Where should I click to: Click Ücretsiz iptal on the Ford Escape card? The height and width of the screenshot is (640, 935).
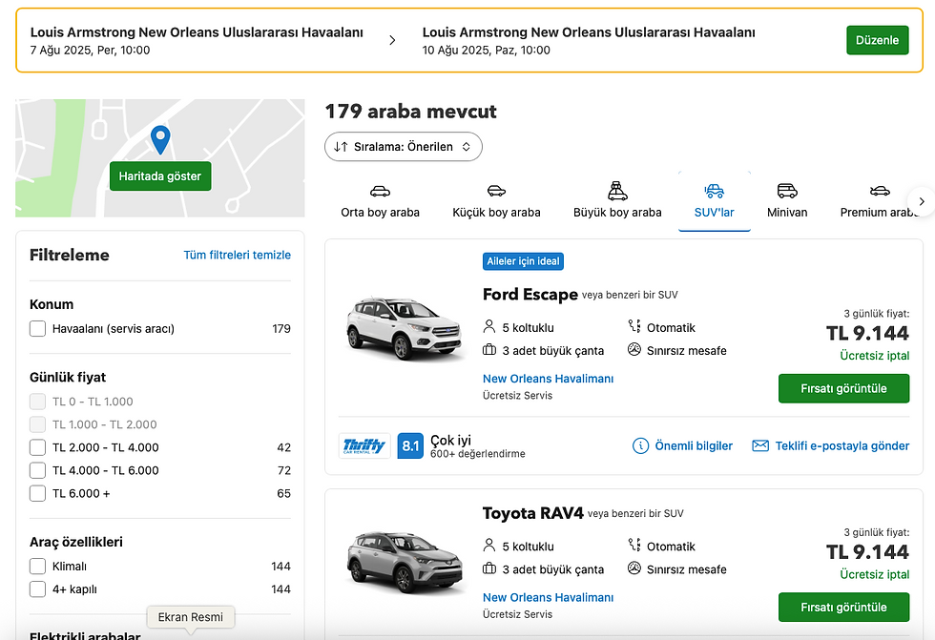pyautogui.click(x=875, y=356)
